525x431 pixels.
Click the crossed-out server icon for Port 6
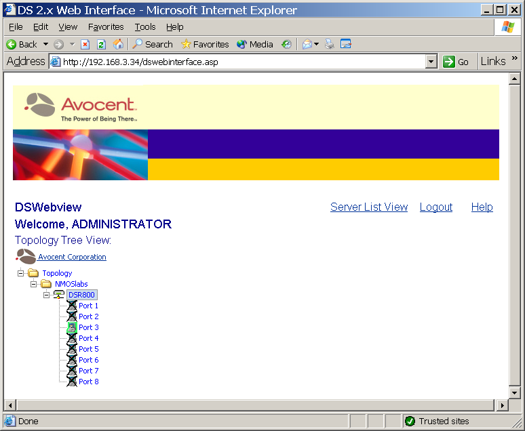[72, 360]
